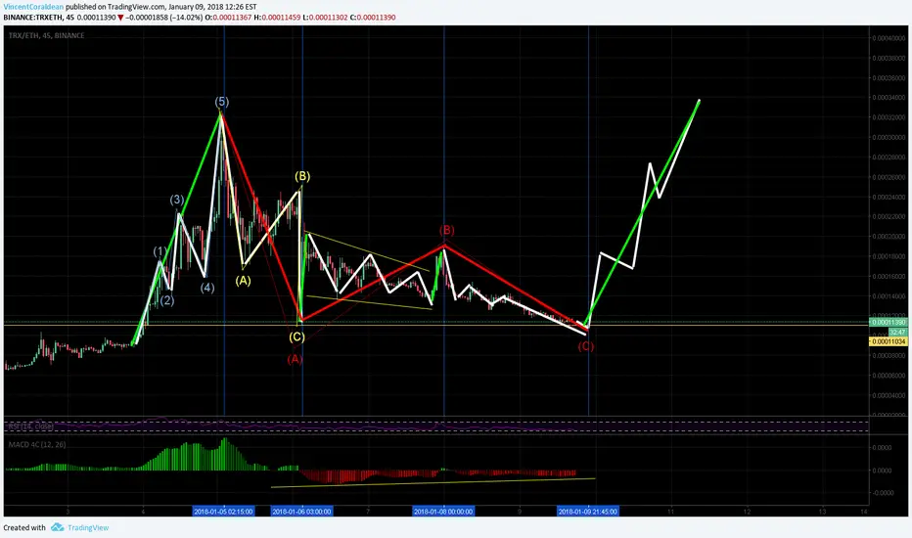
Task: Click the wave label (2)
Action: click(x=167, y=300)
